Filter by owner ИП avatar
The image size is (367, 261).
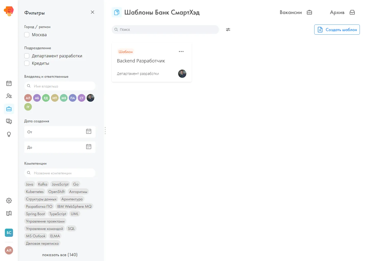coord(55,98)
